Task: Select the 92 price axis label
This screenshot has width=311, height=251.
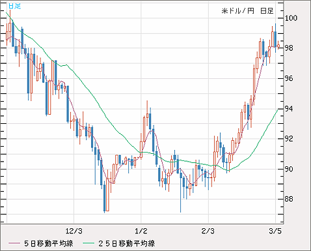Action: click(289, 139)
